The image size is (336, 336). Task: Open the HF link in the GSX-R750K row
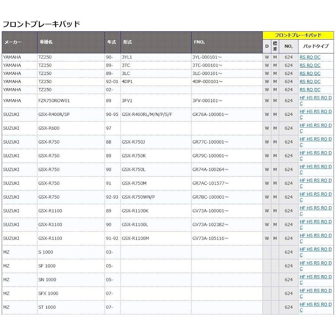tap(302, 153)
